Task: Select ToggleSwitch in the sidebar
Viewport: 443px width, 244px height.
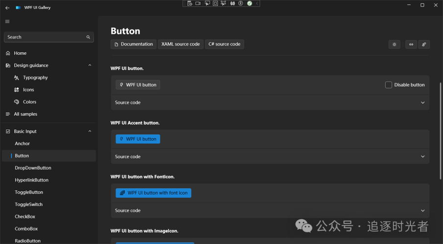Action: [x=28, y=204]
